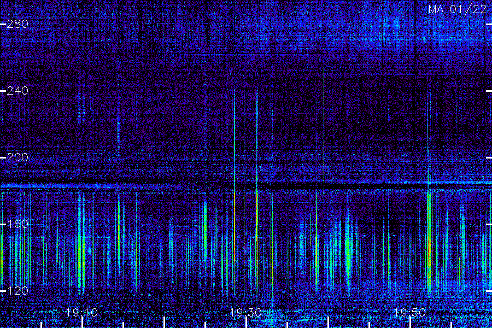Click the 19:10 time axis label

coord(81,312)
